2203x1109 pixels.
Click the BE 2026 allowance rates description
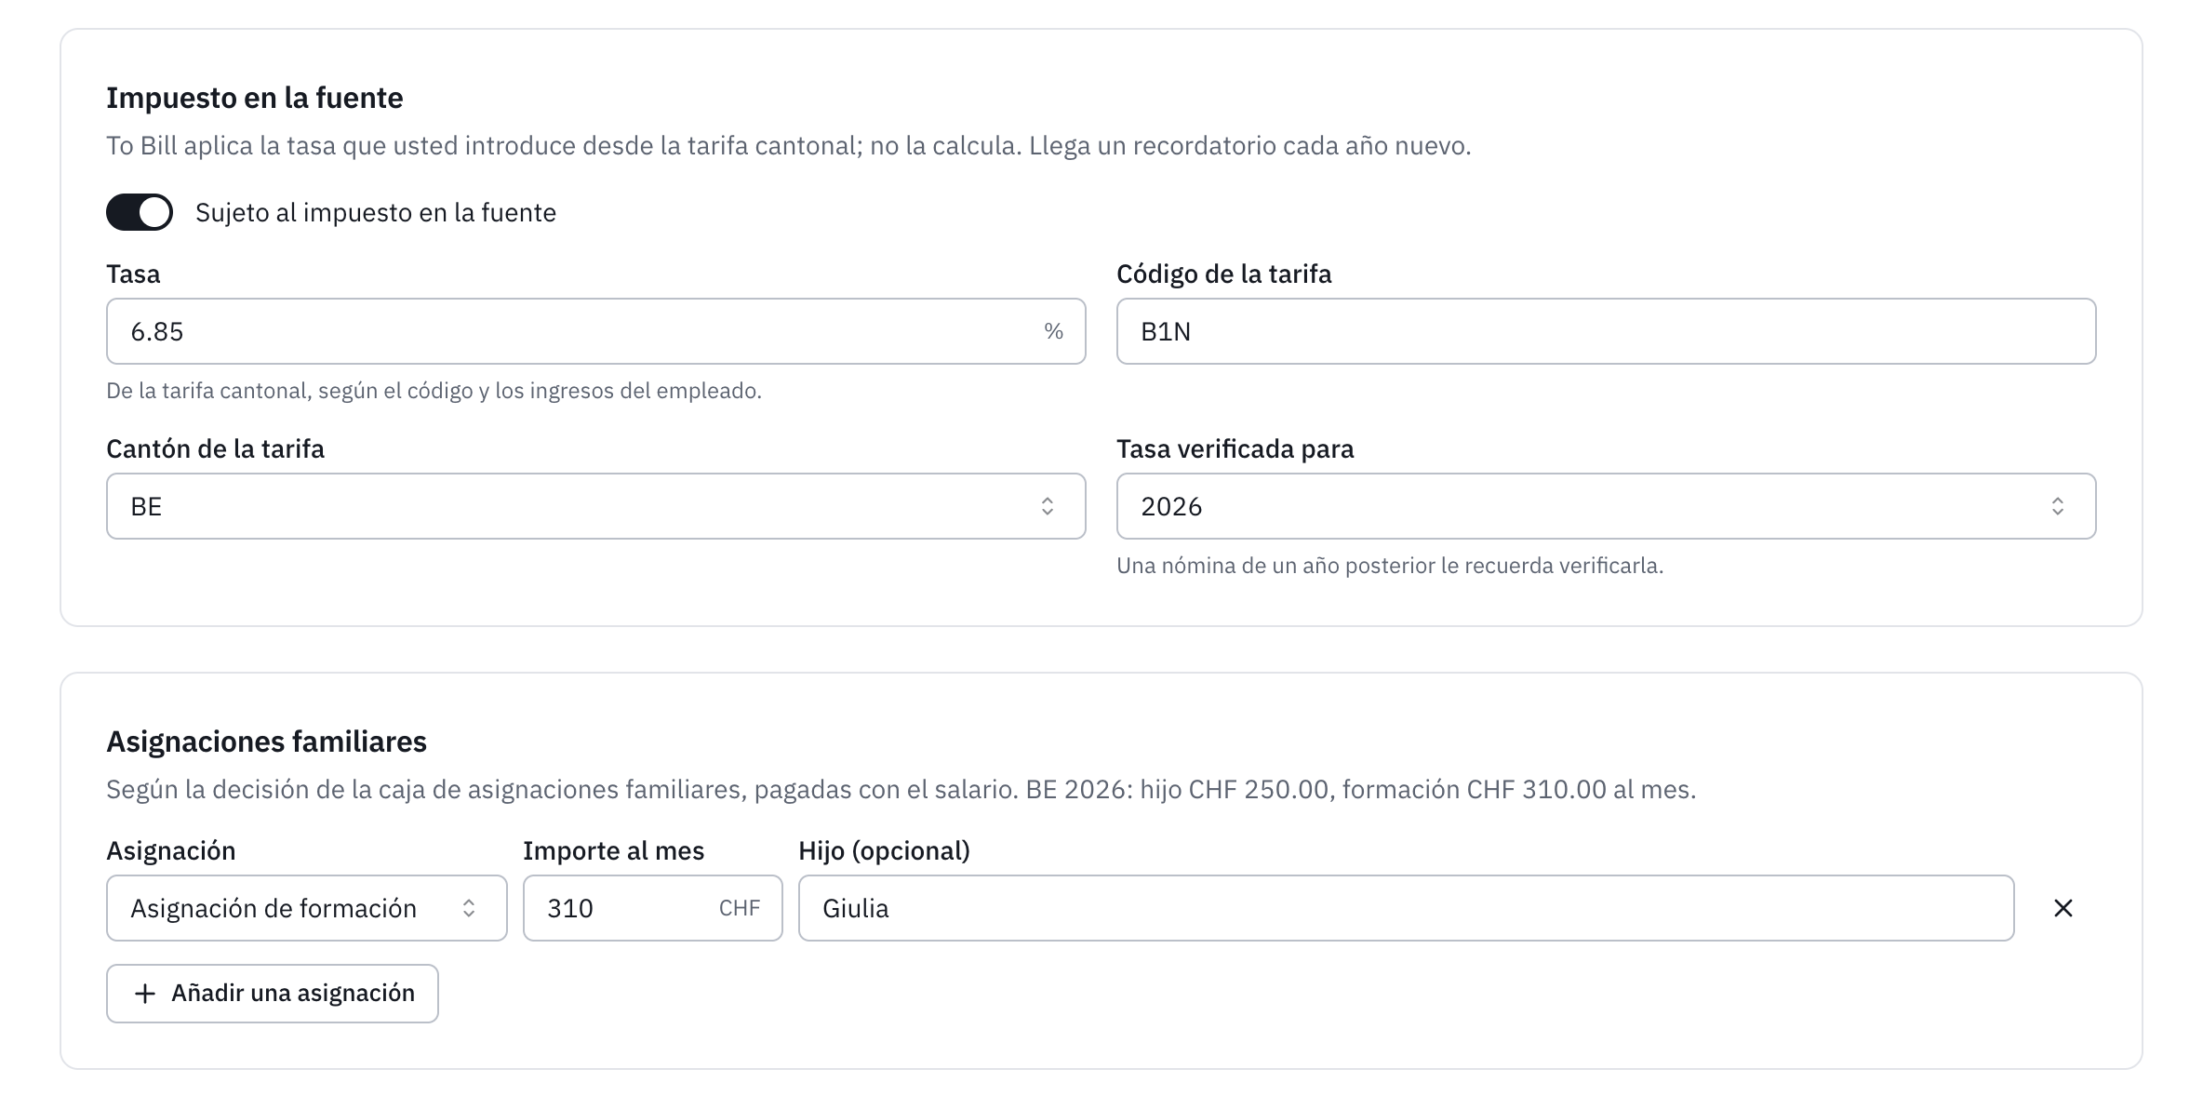[x=901, y=789]
